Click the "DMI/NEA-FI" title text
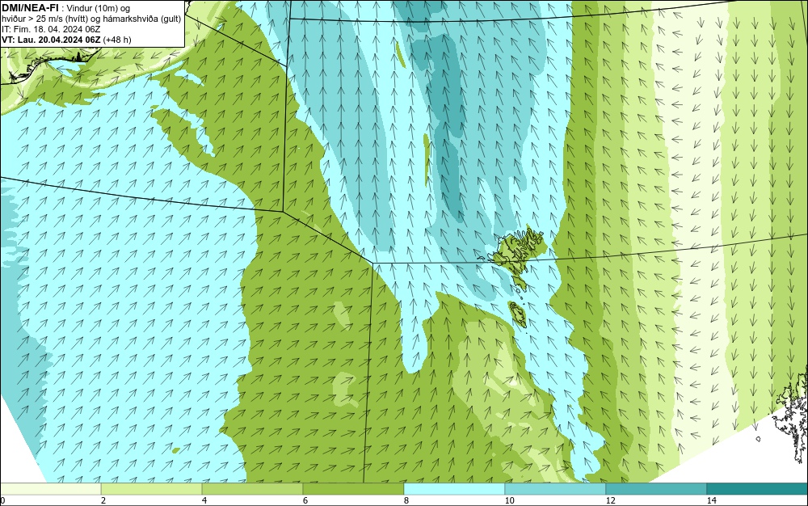Image resolution: width=808 pixels, height=506 pixels. coord(31,8)
